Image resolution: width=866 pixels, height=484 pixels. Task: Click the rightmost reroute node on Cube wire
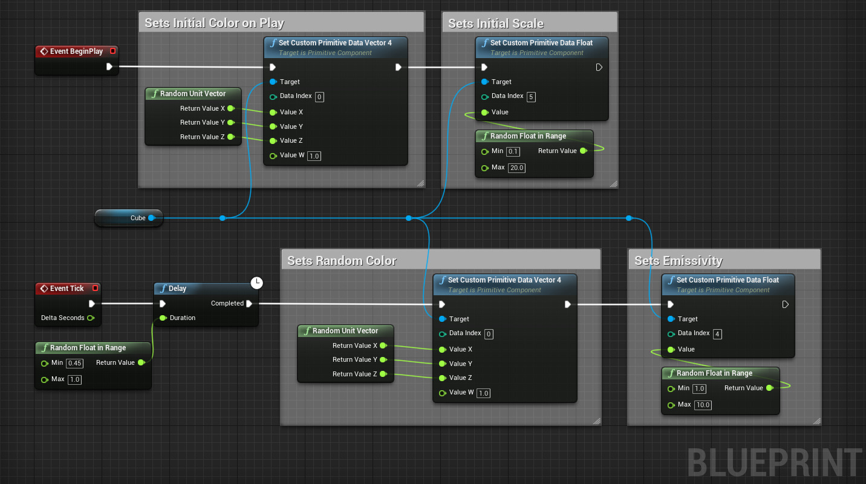tap(629, 218)
